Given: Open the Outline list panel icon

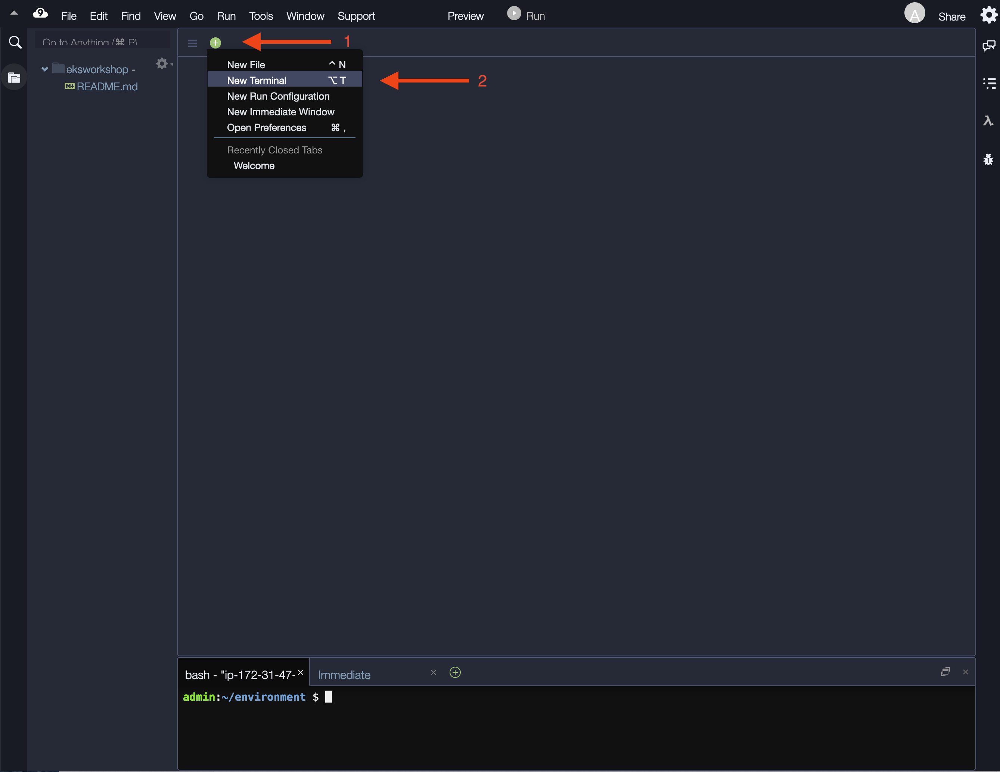Looking at the screenshot, I should 989,83.
